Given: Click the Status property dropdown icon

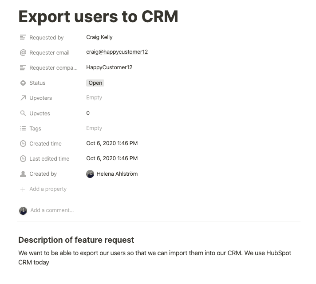Looking at the screenshot, I should pyautogui.click(x=23, y=83).
